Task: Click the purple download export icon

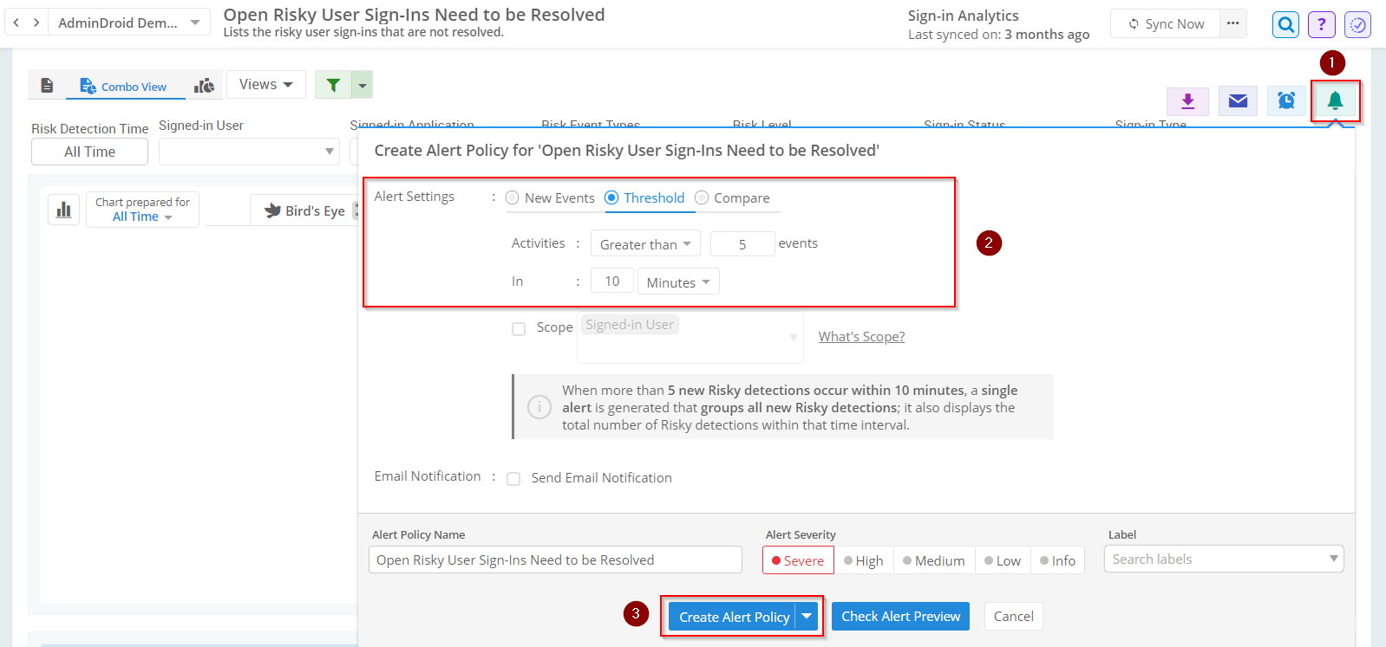Action: pos(1188,101)
